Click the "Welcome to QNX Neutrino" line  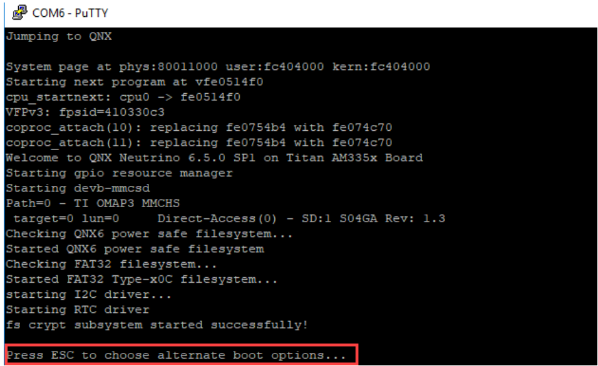[214, 158]
